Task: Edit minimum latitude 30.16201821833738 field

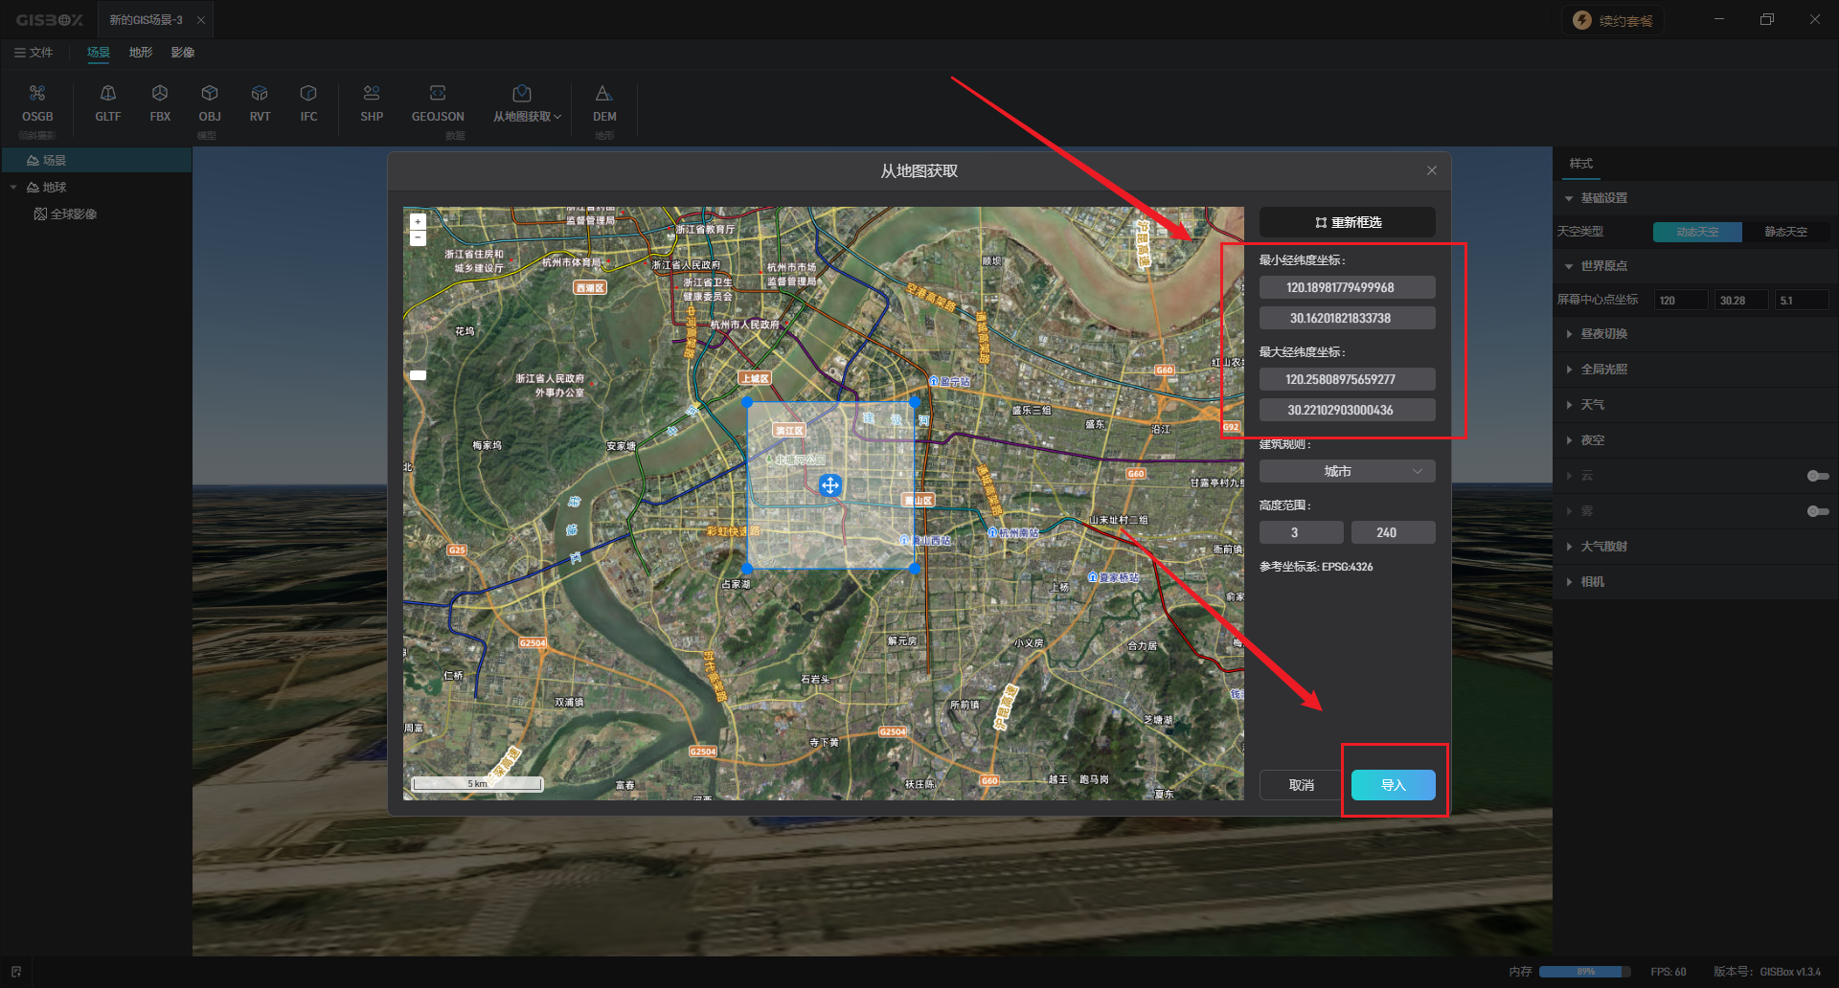Action: [x=1347, y=318]
